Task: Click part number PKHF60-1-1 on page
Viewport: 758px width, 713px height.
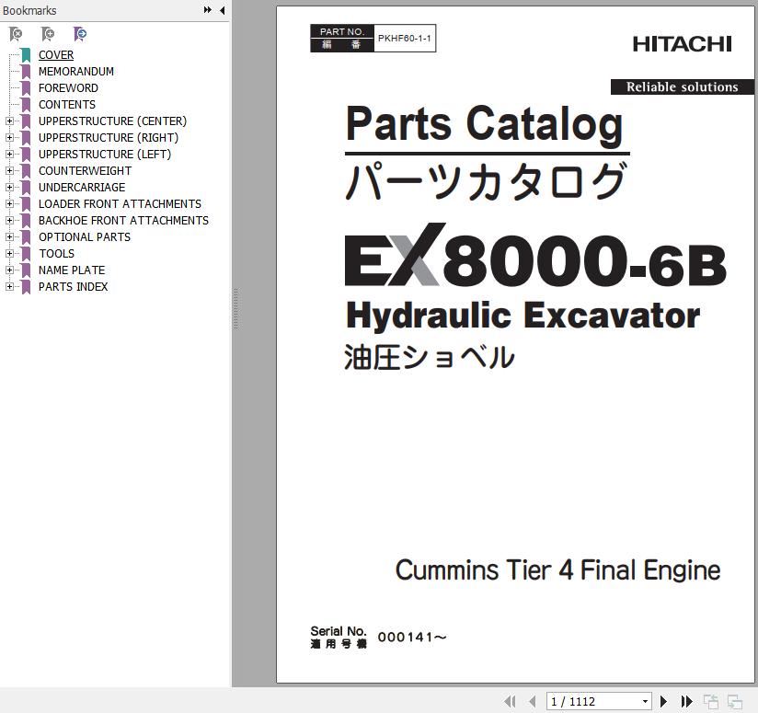Action: [x=404, y=39]
